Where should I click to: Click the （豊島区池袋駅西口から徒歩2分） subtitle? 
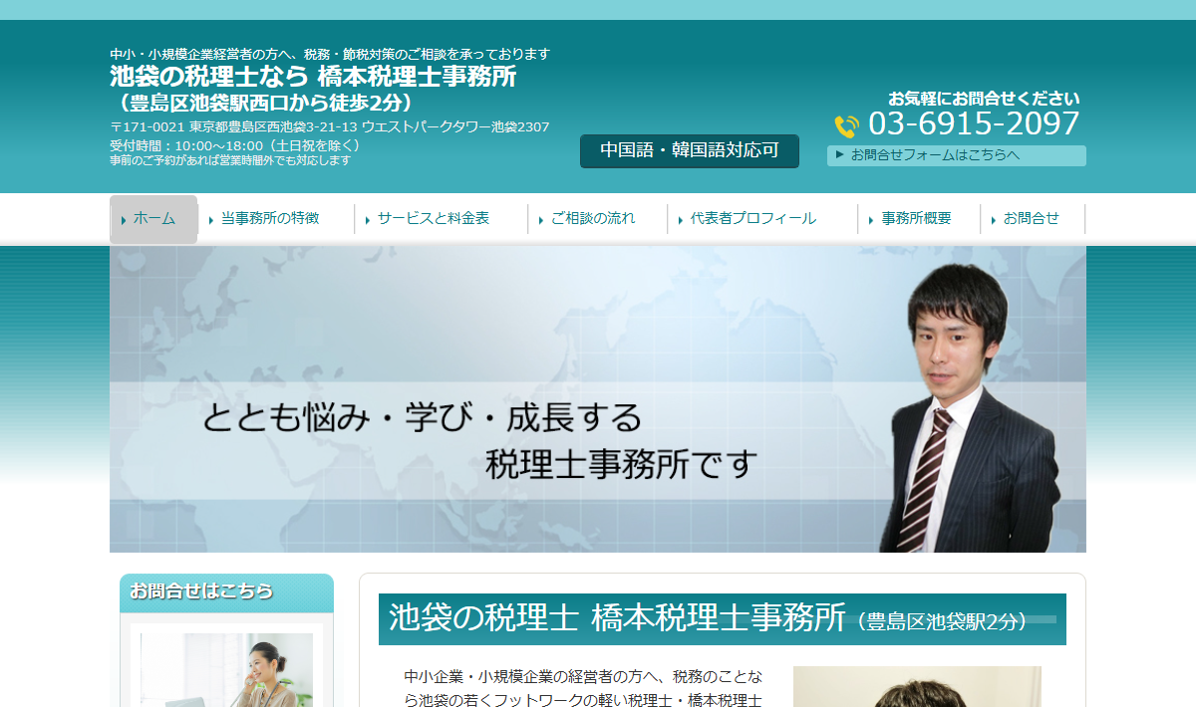263,103
